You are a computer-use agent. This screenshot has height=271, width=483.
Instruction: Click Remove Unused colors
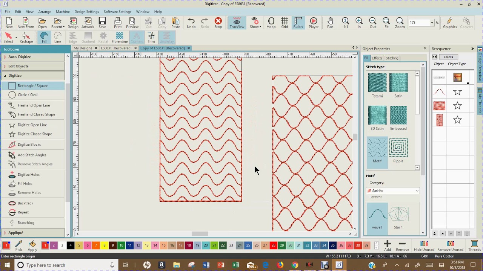pyautogui.click(x=450, y=246)
